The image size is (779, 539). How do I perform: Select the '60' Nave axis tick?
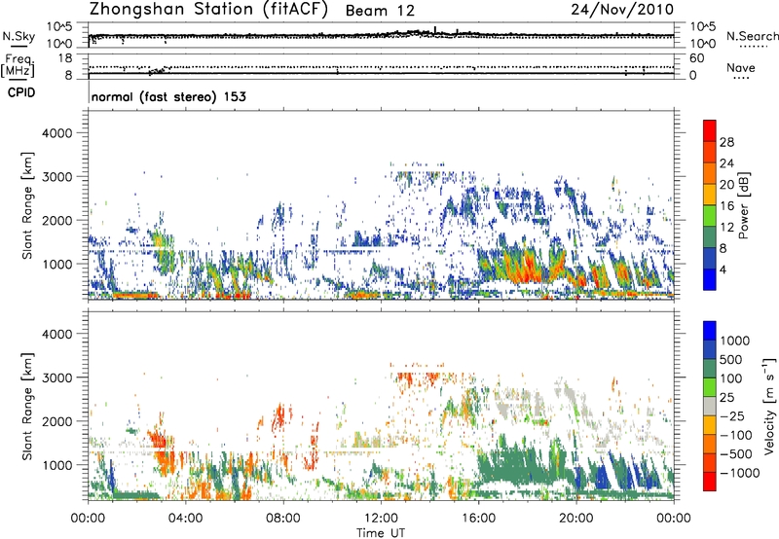(696, 58)
